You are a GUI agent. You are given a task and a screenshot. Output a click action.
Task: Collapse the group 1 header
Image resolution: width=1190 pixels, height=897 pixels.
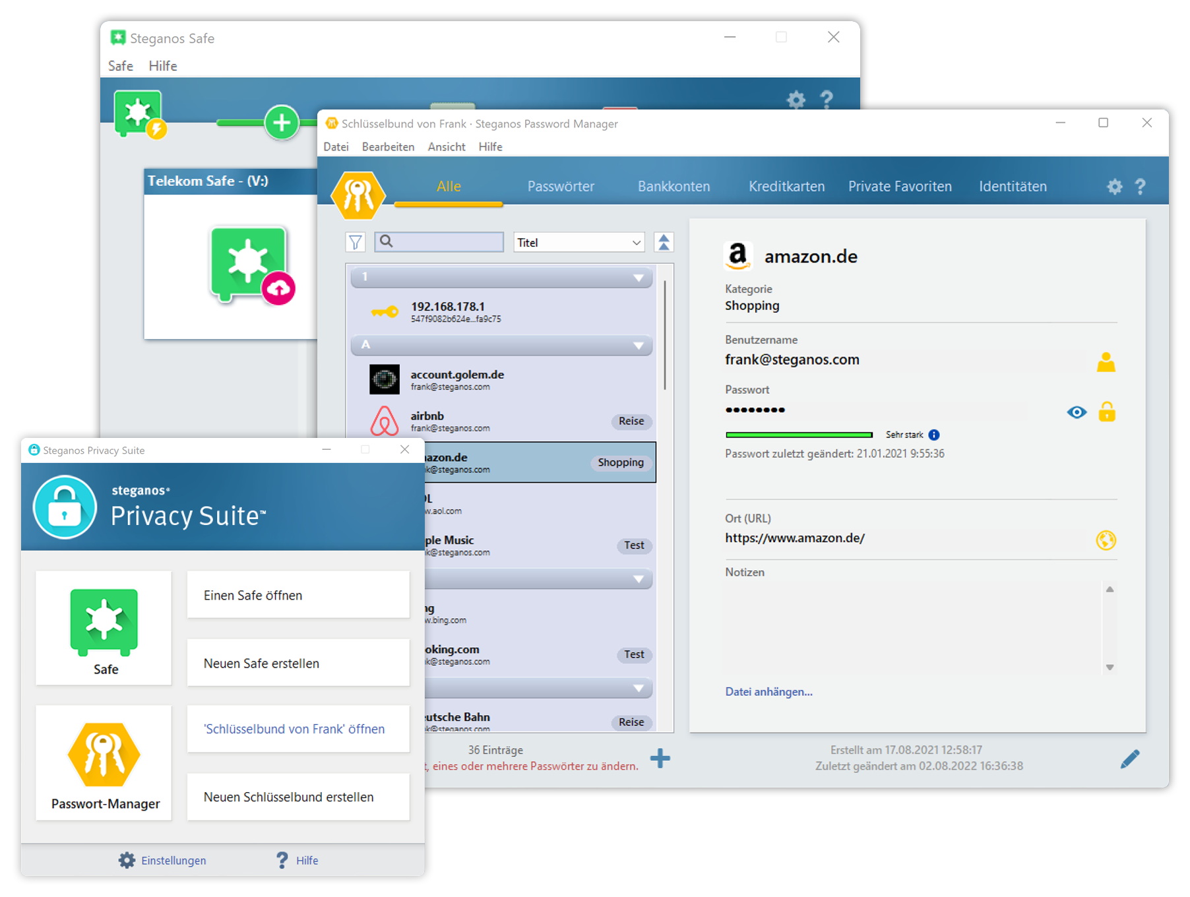coord(502,278)
